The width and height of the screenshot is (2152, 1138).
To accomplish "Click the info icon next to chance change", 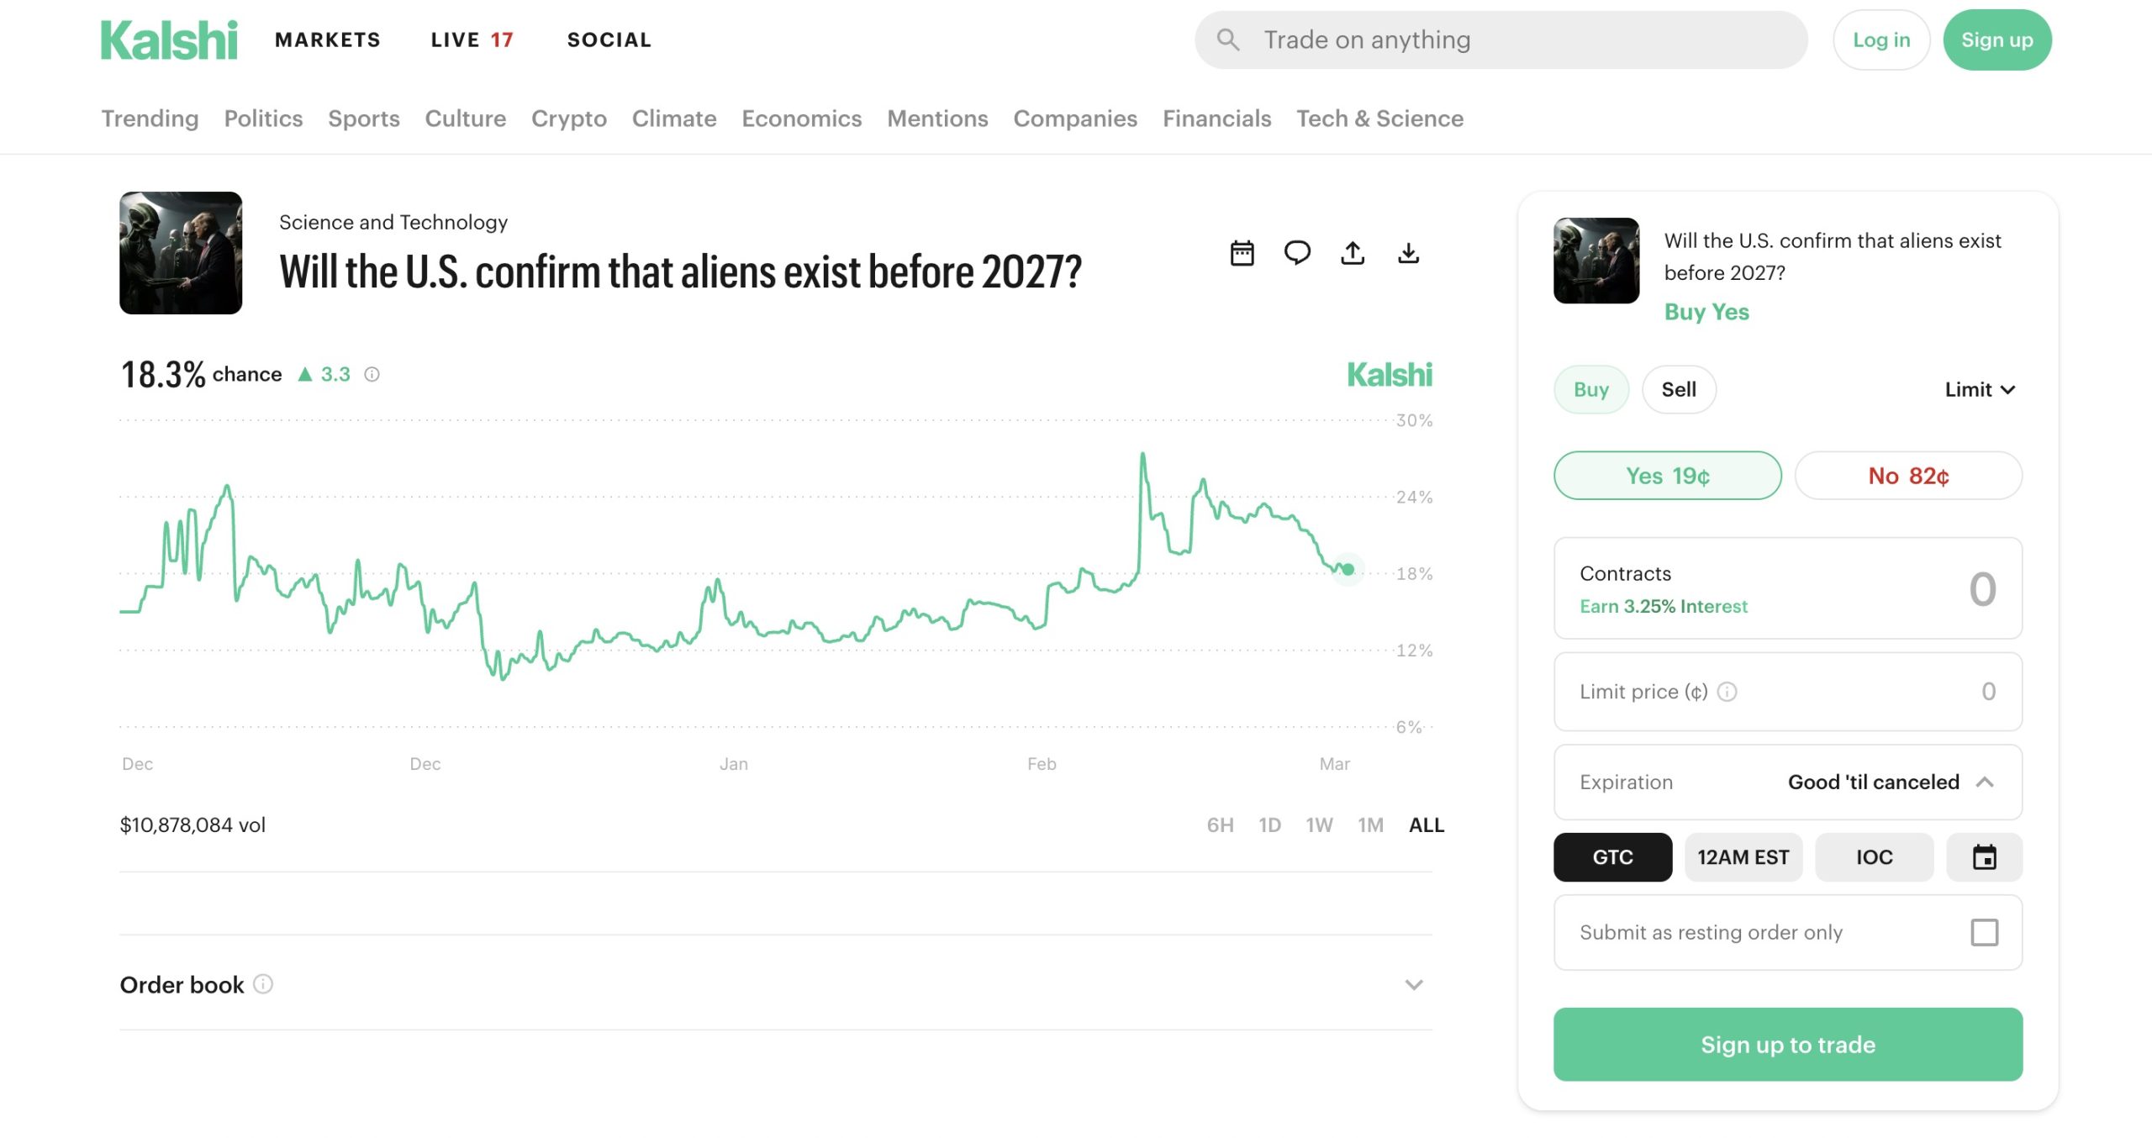I will pos(372,375).
